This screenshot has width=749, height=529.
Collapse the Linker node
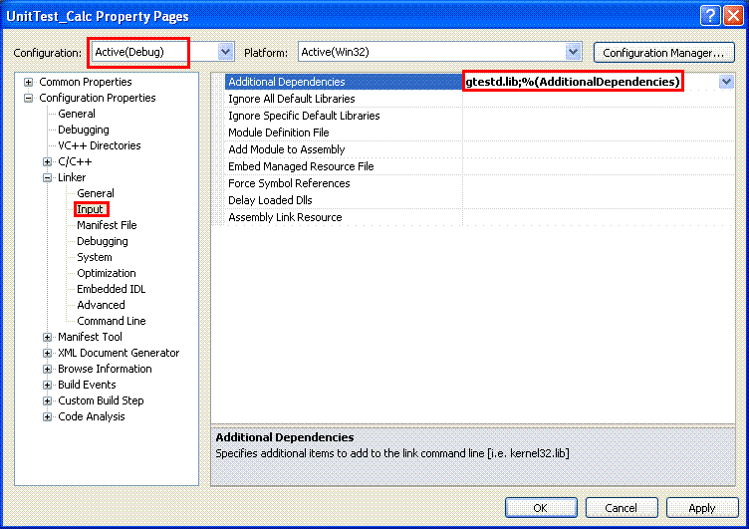tap(47, 177)
